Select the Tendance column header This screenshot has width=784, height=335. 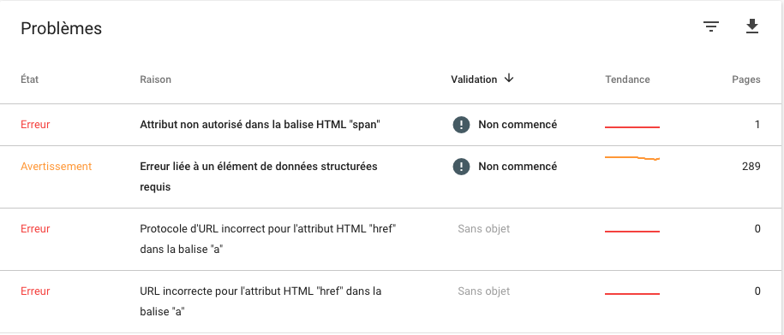tap(627, 79)
